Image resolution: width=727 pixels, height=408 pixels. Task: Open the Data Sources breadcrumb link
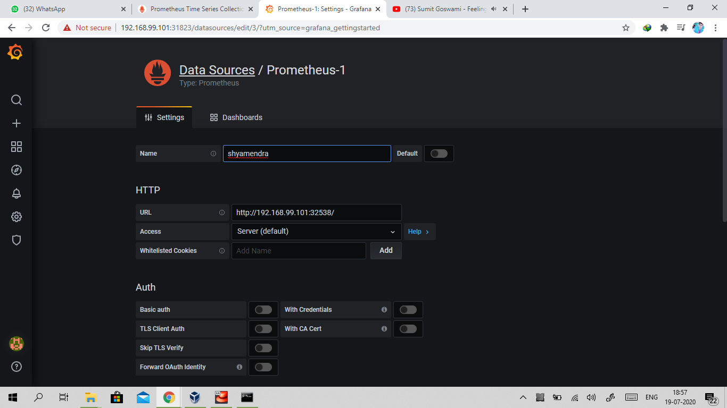tap(217, 70)
